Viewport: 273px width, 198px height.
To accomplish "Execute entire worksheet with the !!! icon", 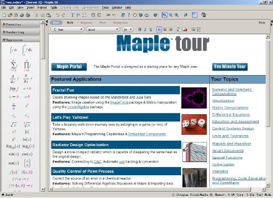I will click(x=123, y=15).
